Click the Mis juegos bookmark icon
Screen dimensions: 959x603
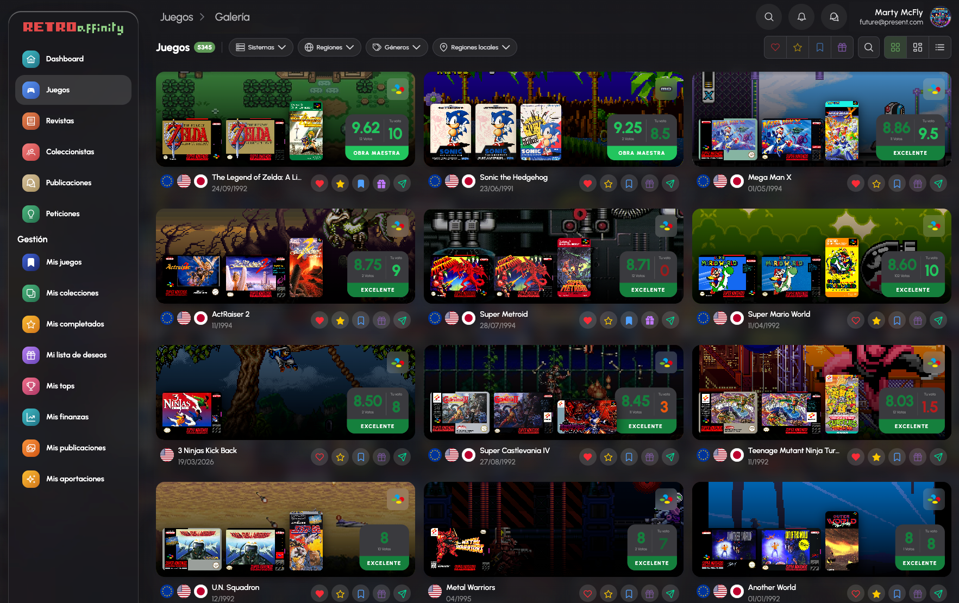tap(31, 262)
